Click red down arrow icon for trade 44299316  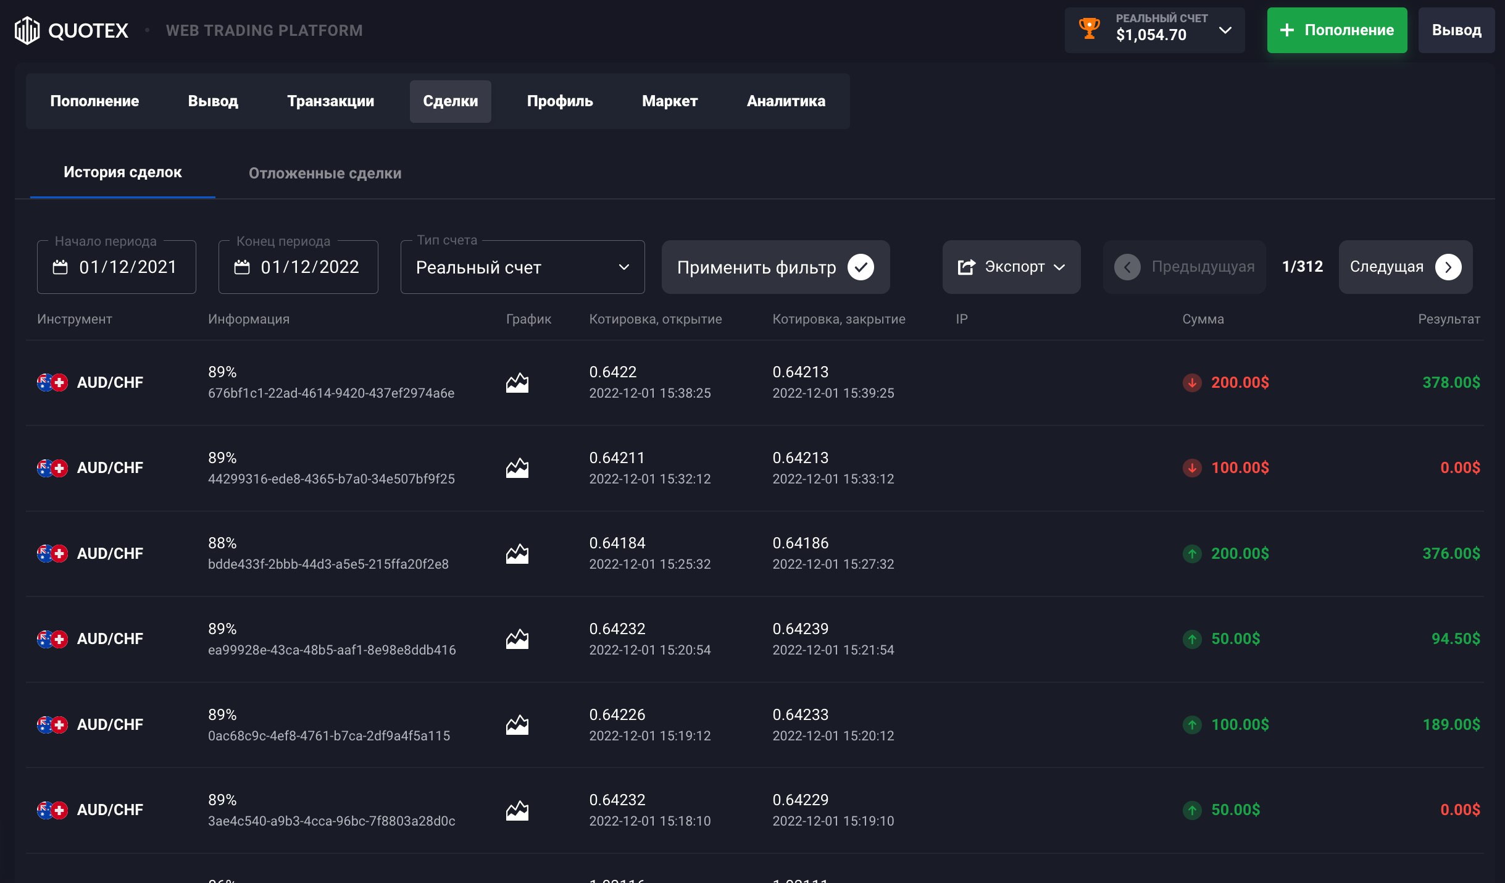[1192, 468]
